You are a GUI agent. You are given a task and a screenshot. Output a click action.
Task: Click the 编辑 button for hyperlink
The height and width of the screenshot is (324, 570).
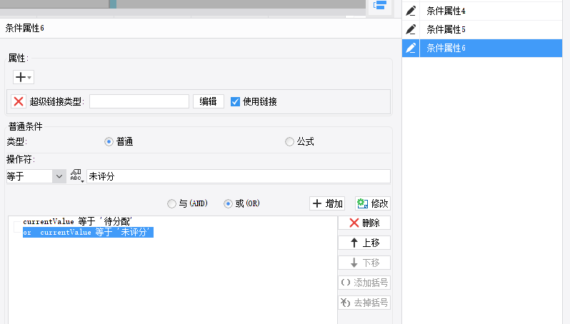[x=209, y=101]
